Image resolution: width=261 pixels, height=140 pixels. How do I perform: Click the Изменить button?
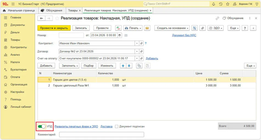coord(107,66)
